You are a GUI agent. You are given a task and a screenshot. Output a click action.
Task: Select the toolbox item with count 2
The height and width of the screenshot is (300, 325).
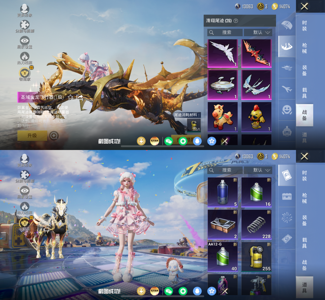click(223, 225)
